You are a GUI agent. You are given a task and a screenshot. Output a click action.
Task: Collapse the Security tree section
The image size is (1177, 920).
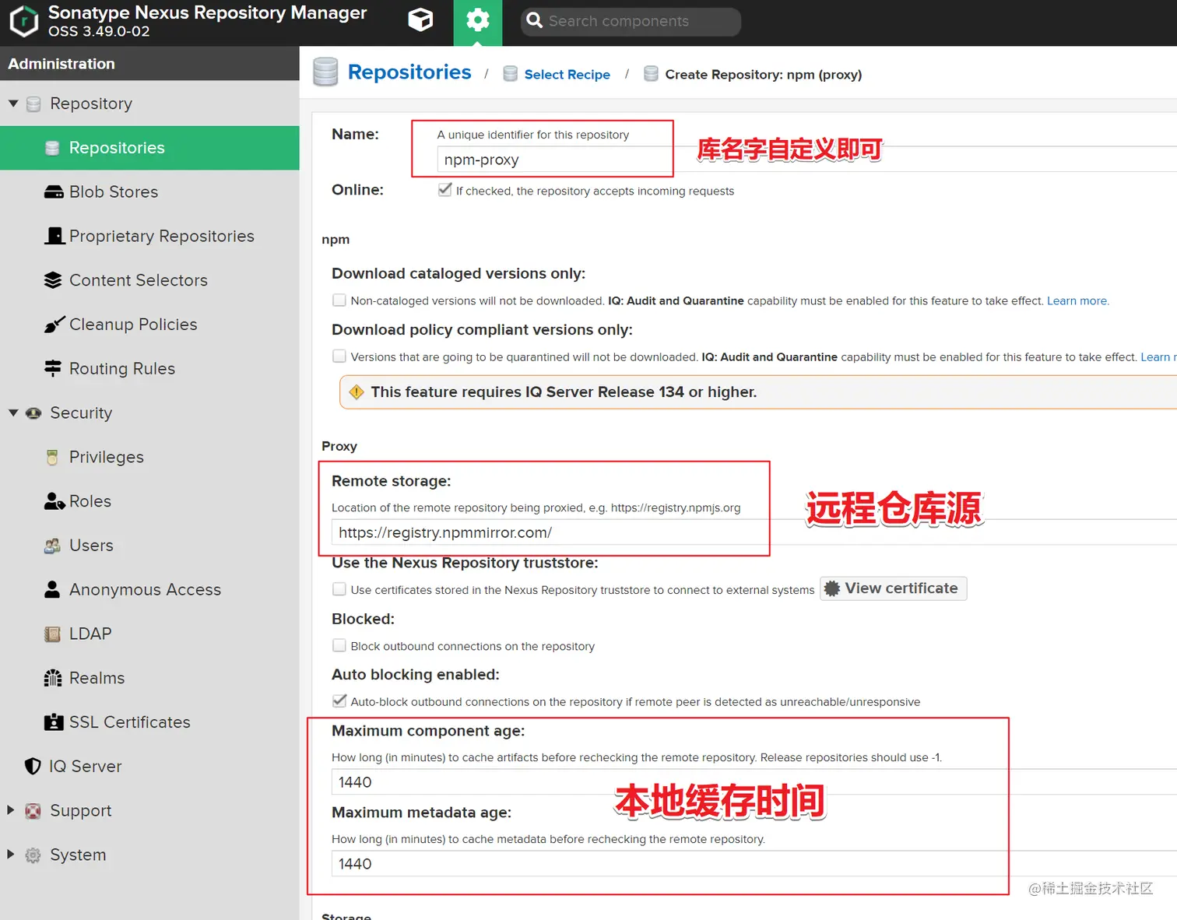pos(13,413)
